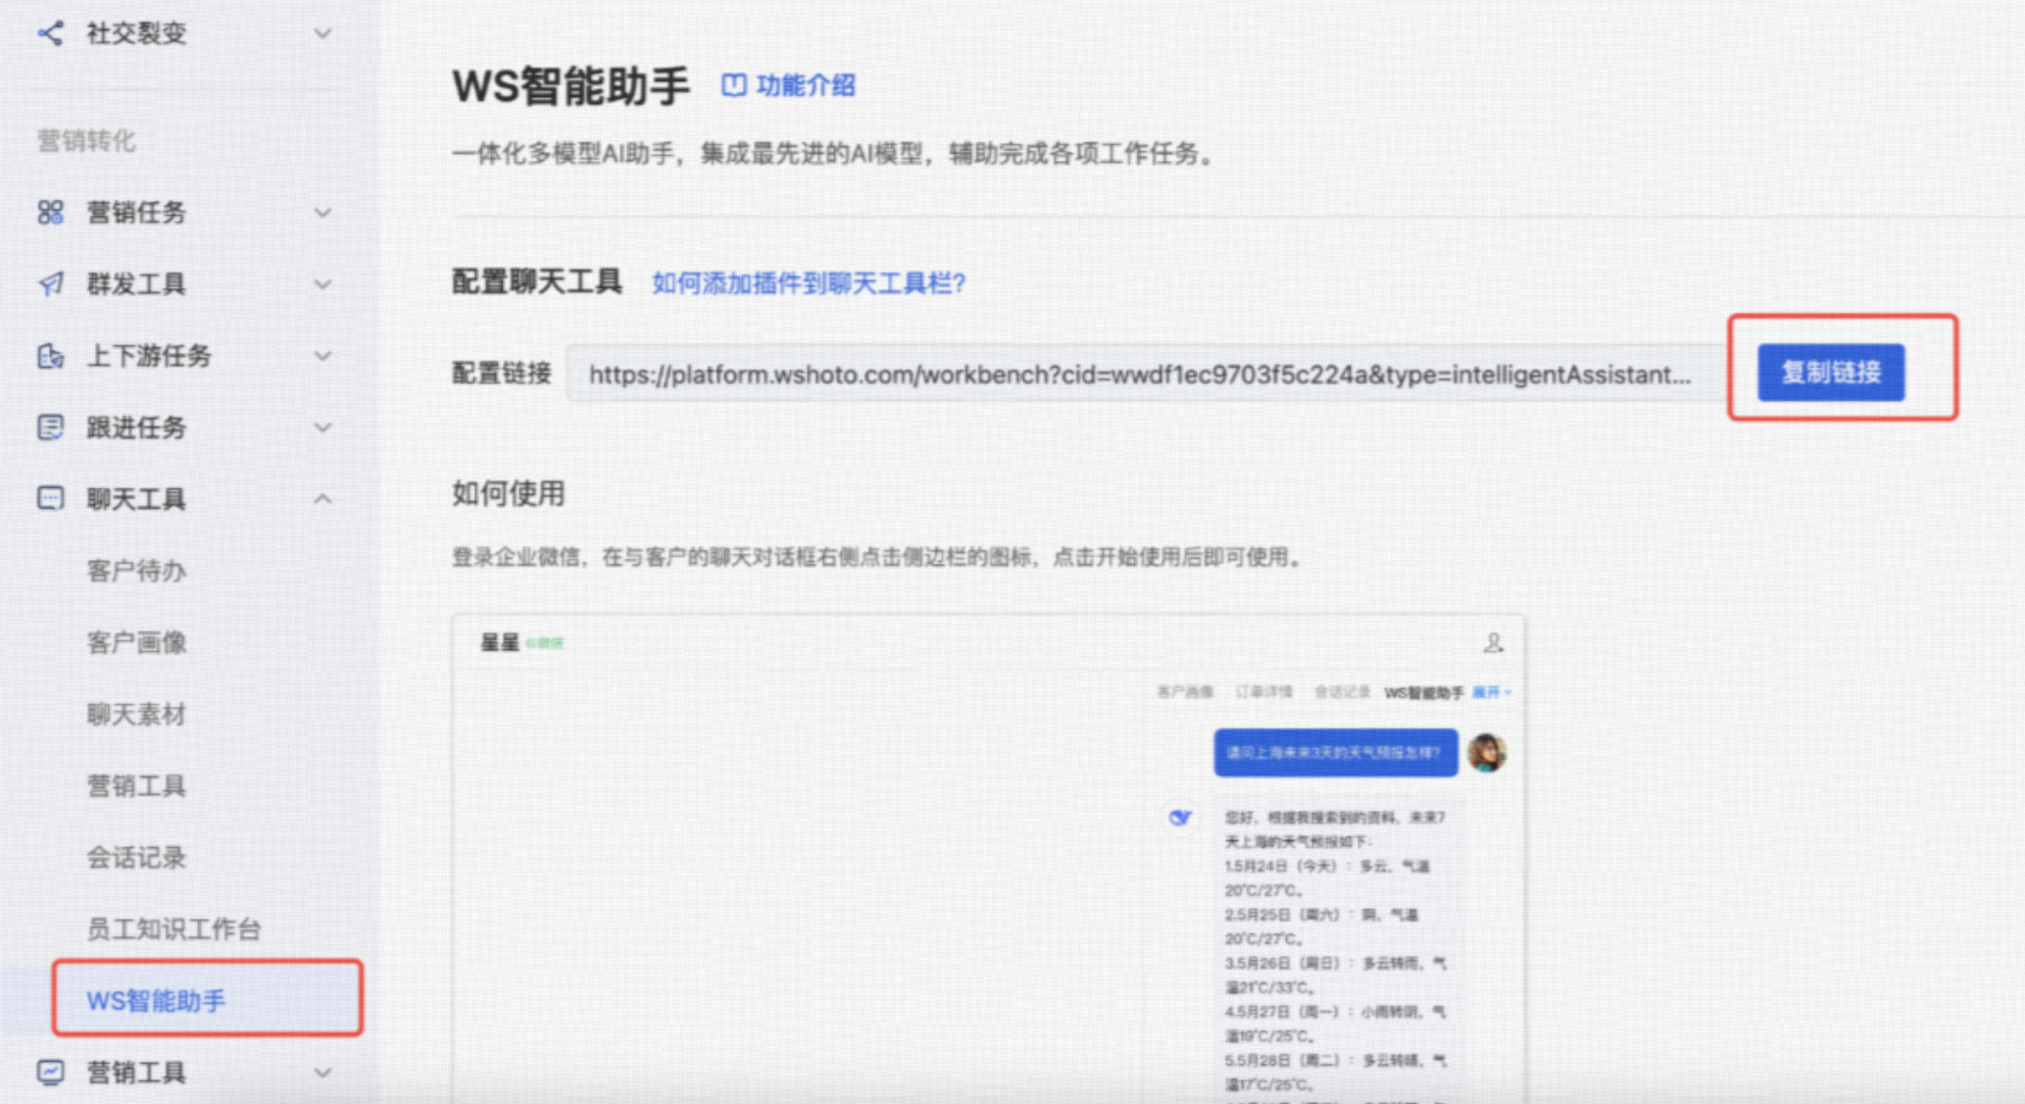Viewport: 2025px width, 1104px height.
Task: Click the 星星 contact name in preview
Action: (499, 642)
